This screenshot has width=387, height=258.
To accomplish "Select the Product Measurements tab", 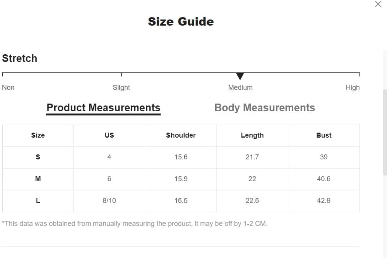I will pos(103,108).
